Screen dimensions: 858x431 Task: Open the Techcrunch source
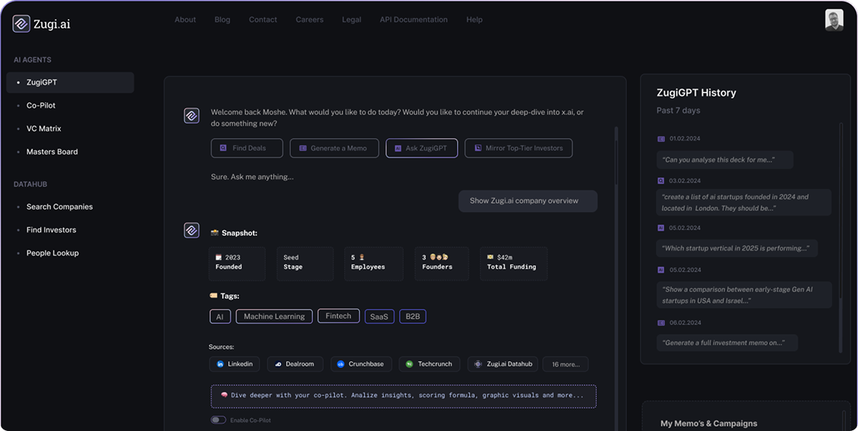click(429, 364)
